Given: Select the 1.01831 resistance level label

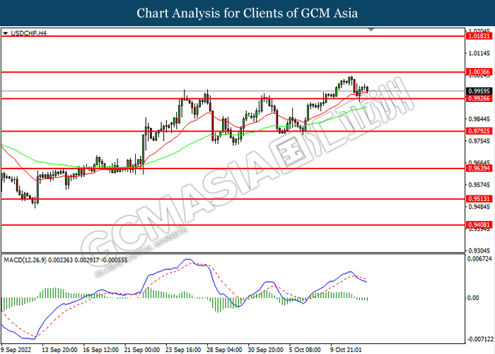Looking at the screenshot, I should [479, 36].
